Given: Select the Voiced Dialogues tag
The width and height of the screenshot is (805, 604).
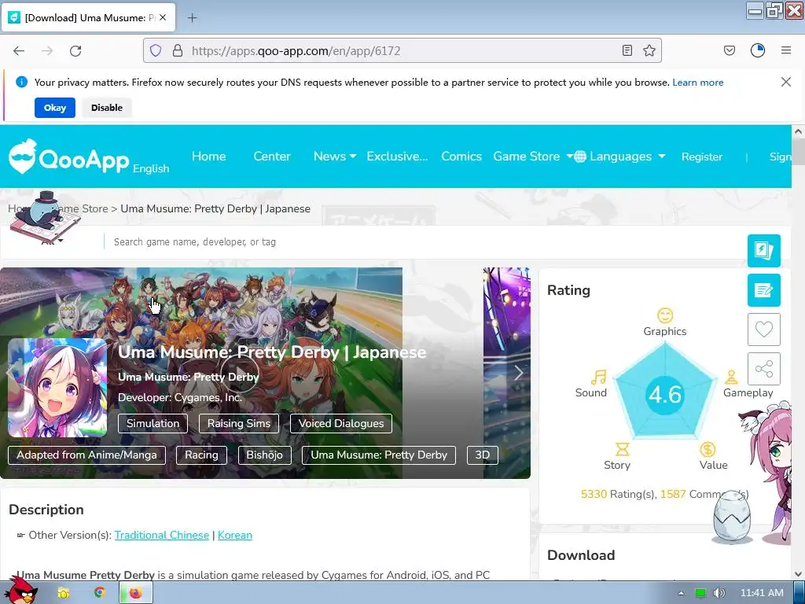Looking at the screenshot, I should click(341, 424).
